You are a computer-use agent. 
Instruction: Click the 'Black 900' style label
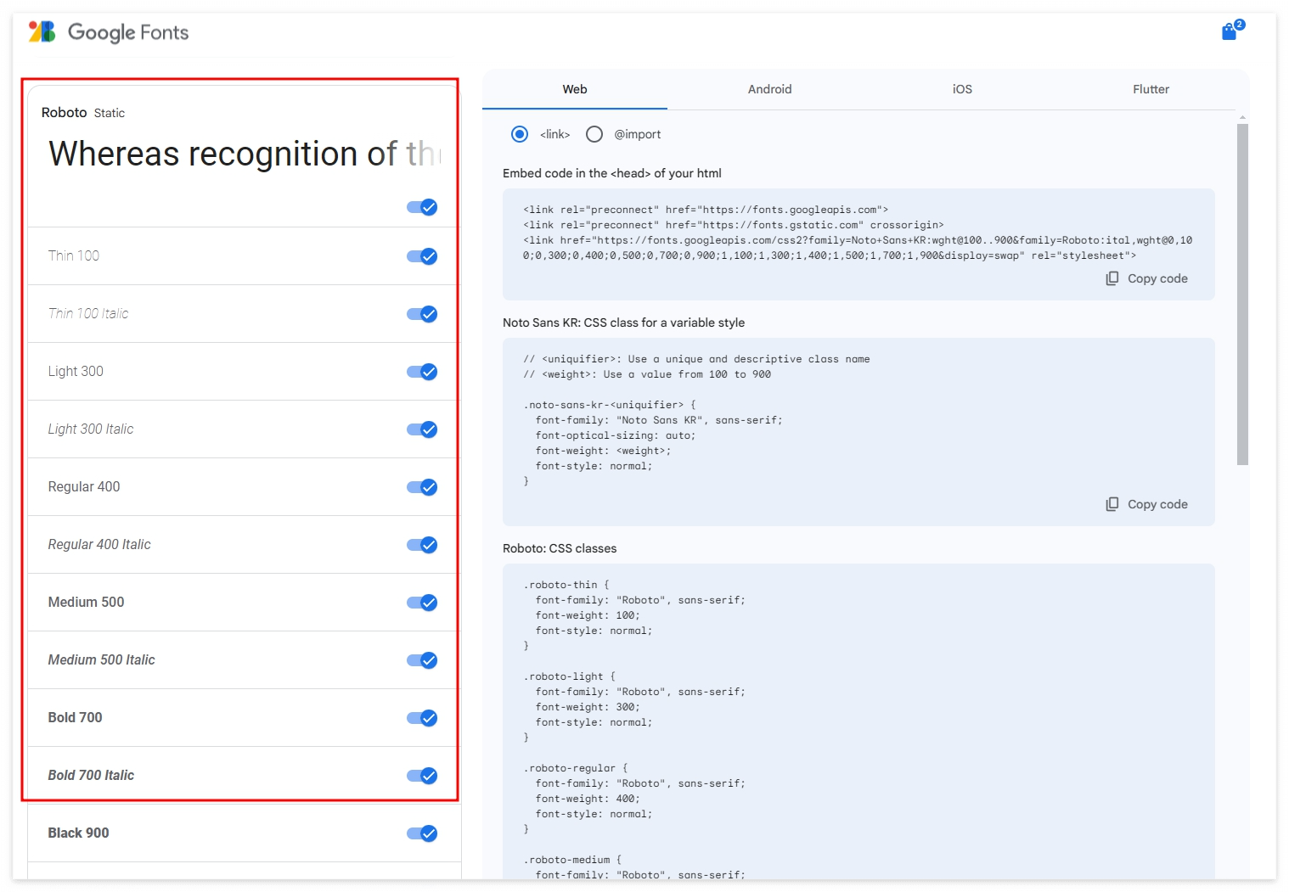coord(78,833)
